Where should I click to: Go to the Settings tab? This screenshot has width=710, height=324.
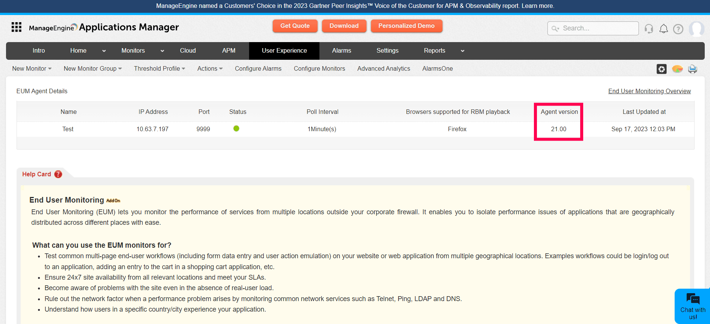coord(388,51)
